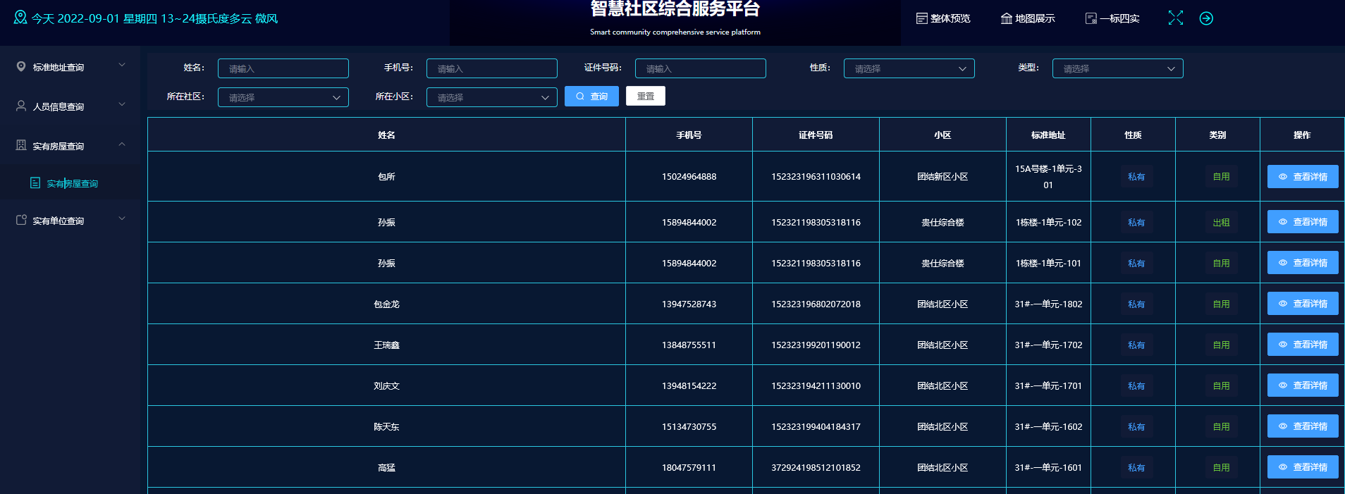Click the fullscreen expand icon in header

1175,18
